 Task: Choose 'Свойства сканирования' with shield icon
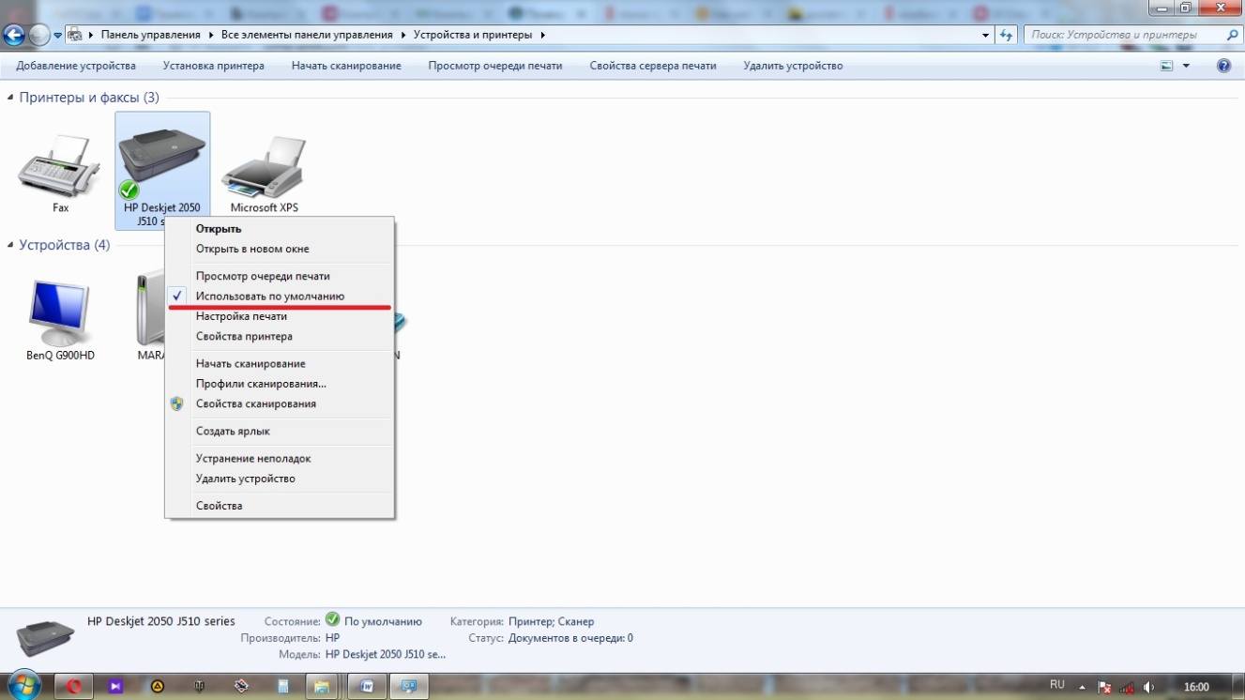[280, 403]
